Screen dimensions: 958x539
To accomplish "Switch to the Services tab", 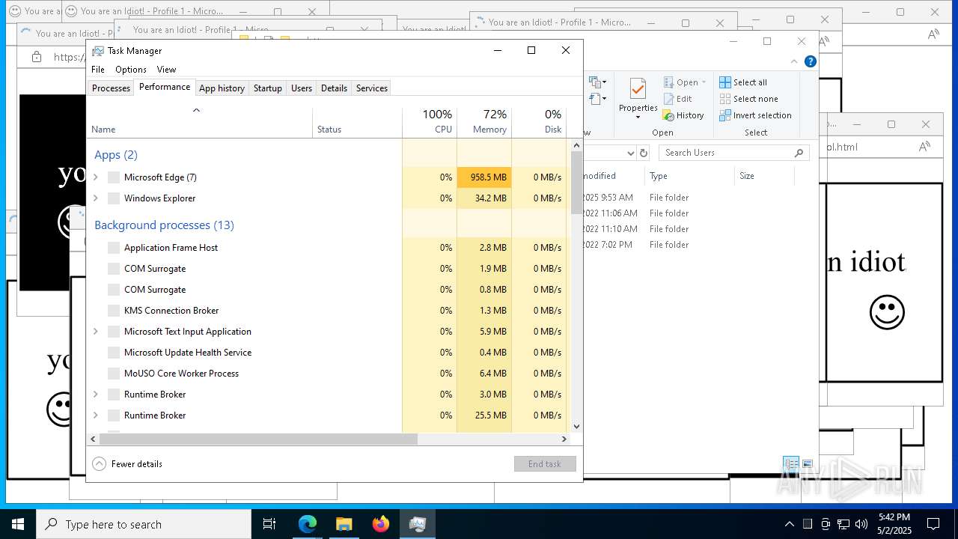I will [x=372, y=88].
